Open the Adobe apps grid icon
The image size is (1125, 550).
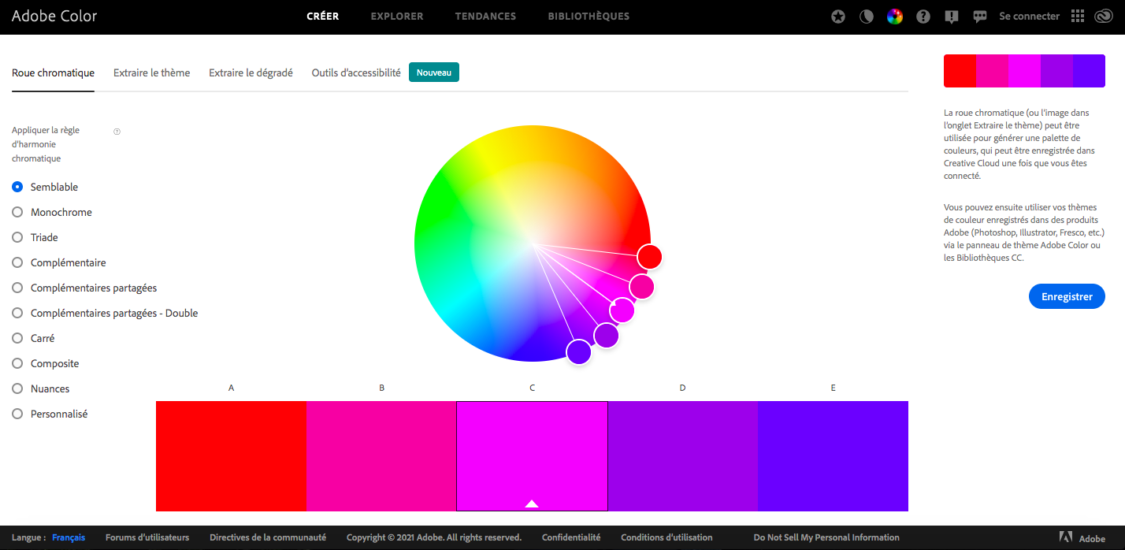1078,17
